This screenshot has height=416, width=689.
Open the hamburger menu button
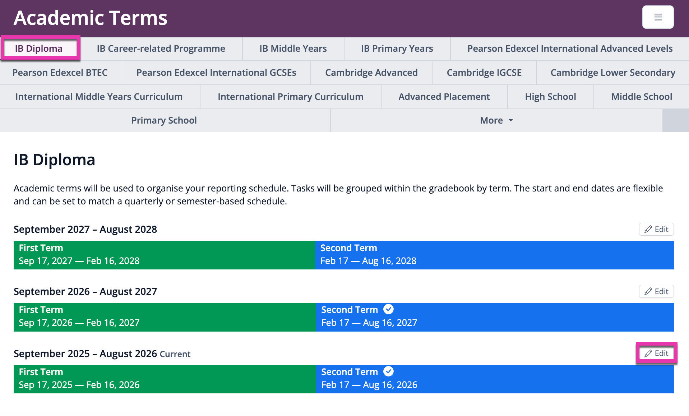click(x=658, y=17)
